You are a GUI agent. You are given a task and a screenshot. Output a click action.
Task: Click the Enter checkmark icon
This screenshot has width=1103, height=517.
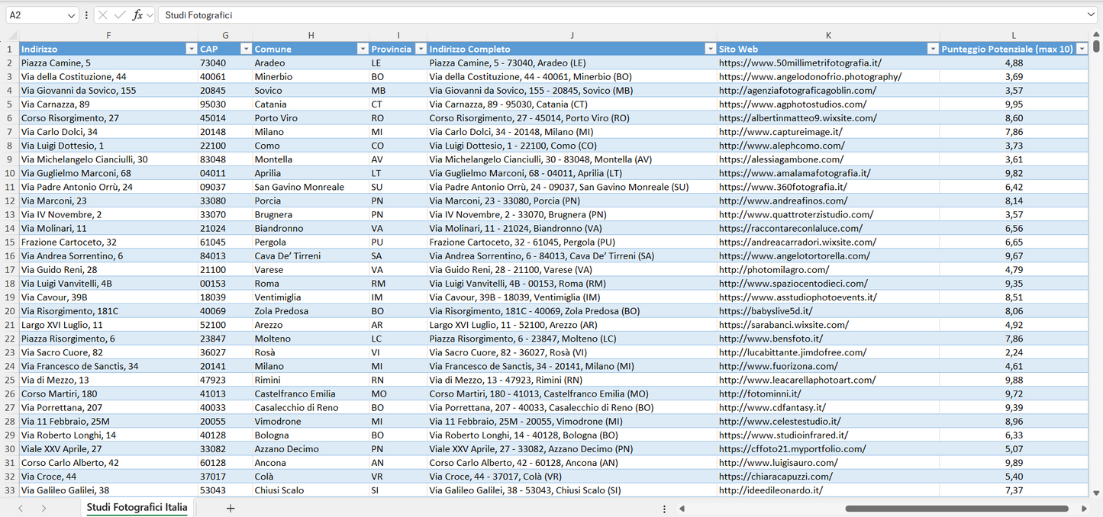(x=120, y=14)
